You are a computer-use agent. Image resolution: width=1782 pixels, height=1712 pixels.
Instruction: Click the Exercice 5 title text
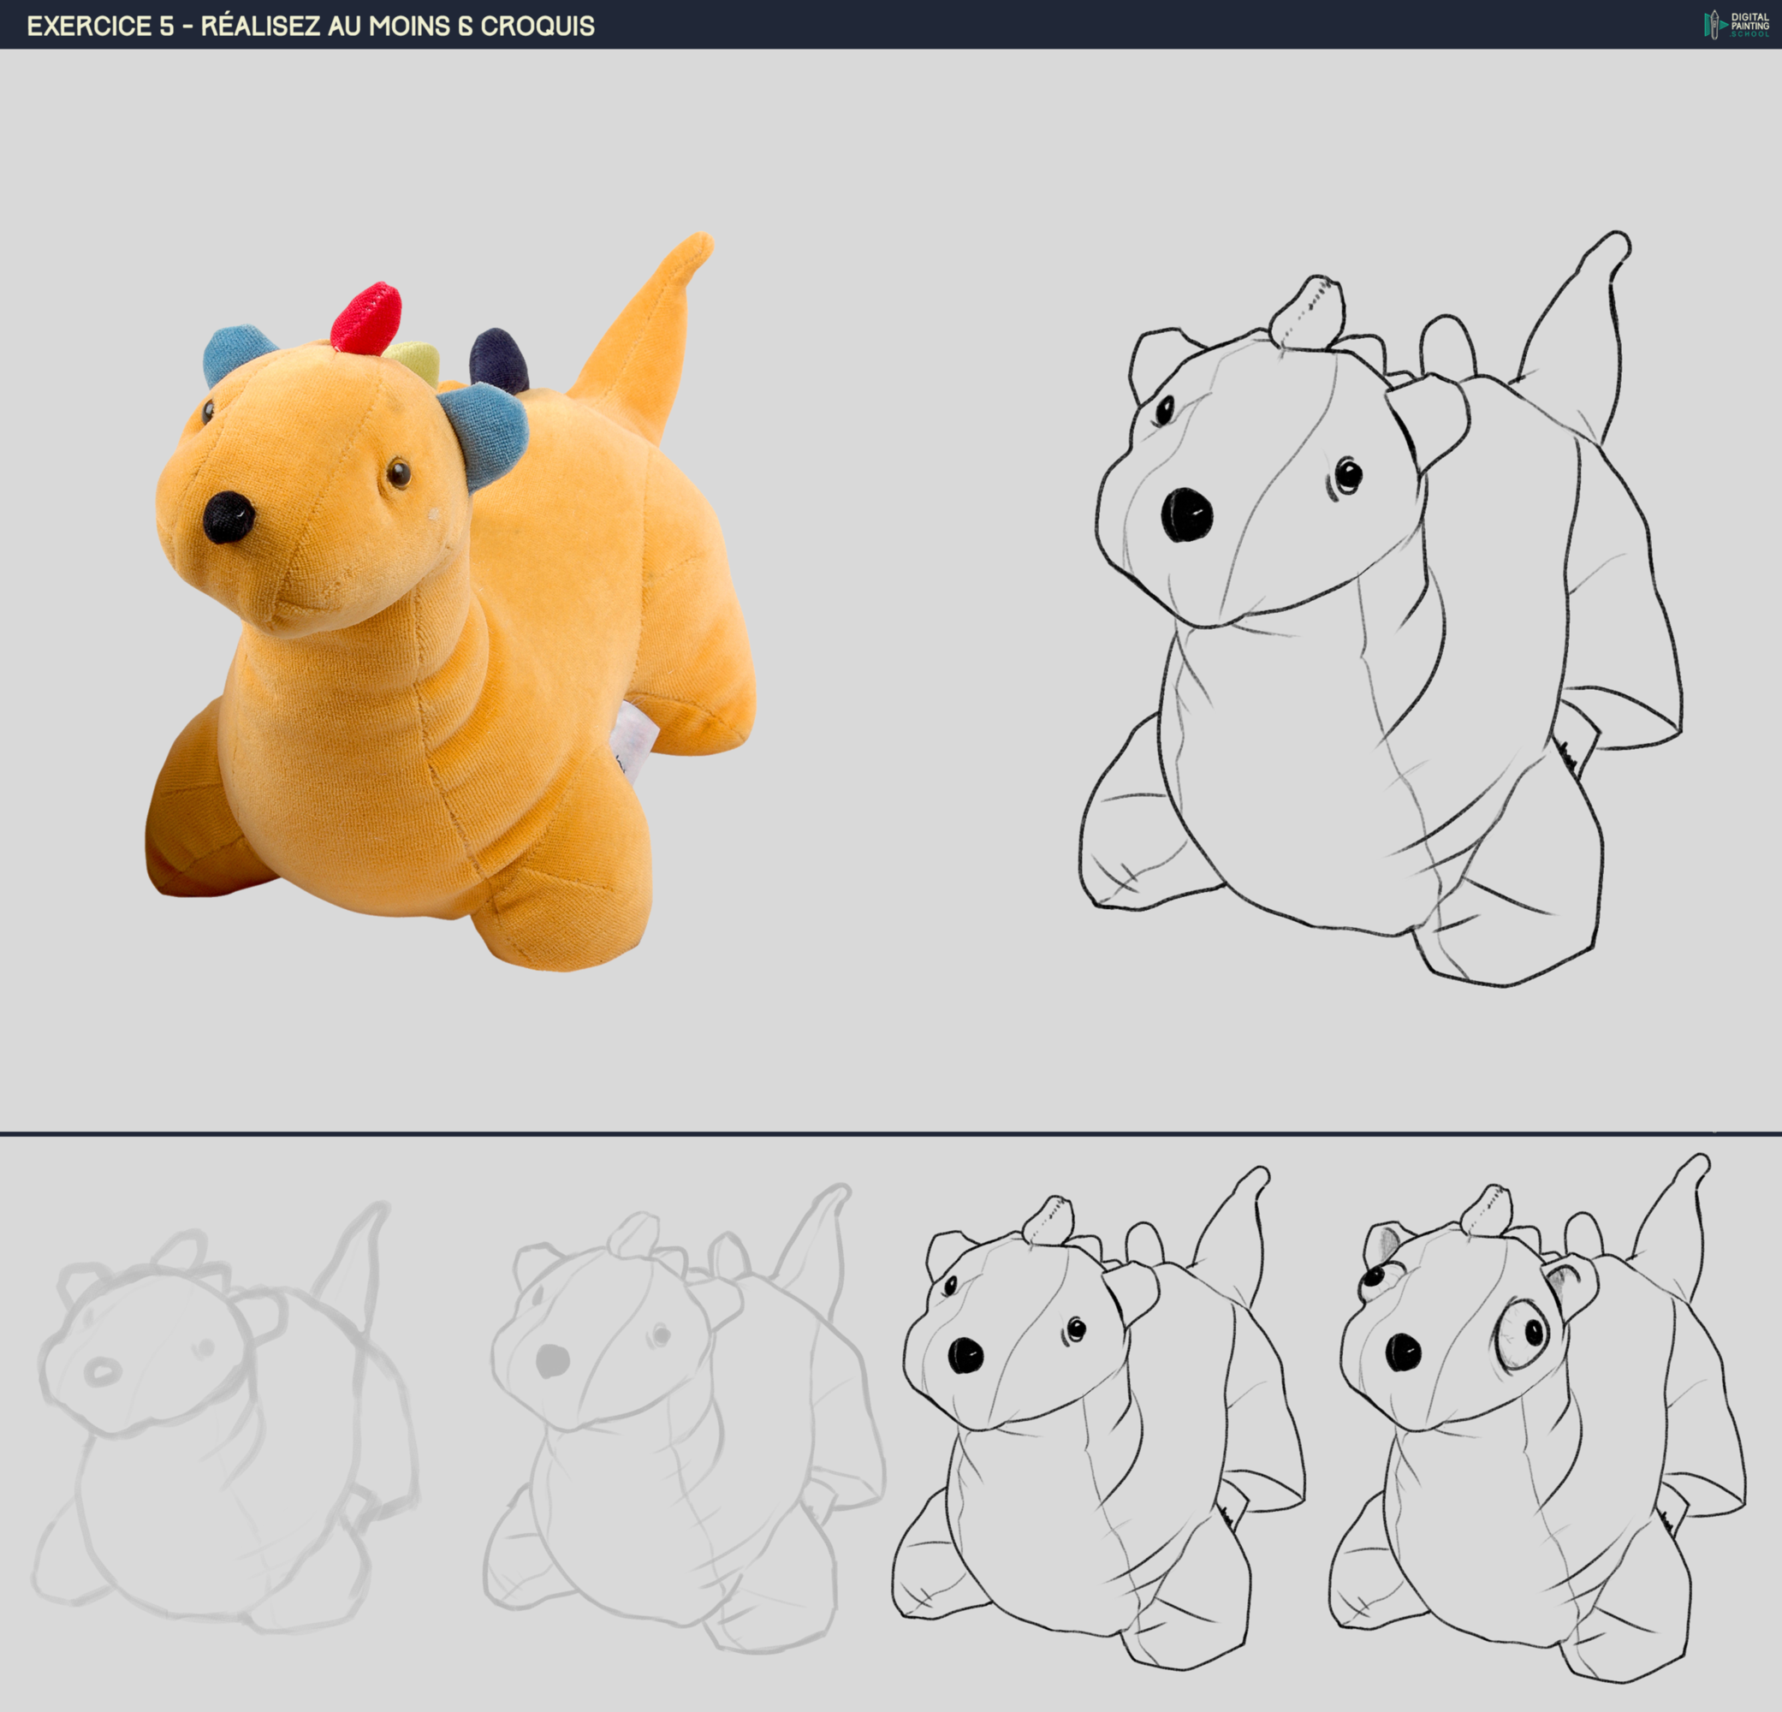[310, 26]
